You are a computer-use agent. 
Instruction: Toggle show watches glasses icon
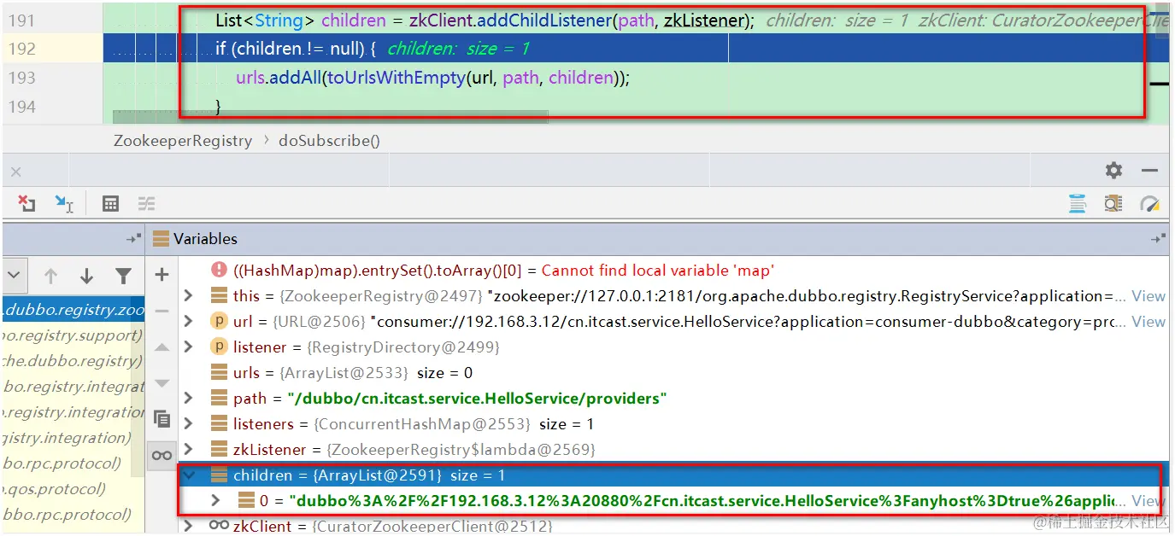[x=162, y=455]
